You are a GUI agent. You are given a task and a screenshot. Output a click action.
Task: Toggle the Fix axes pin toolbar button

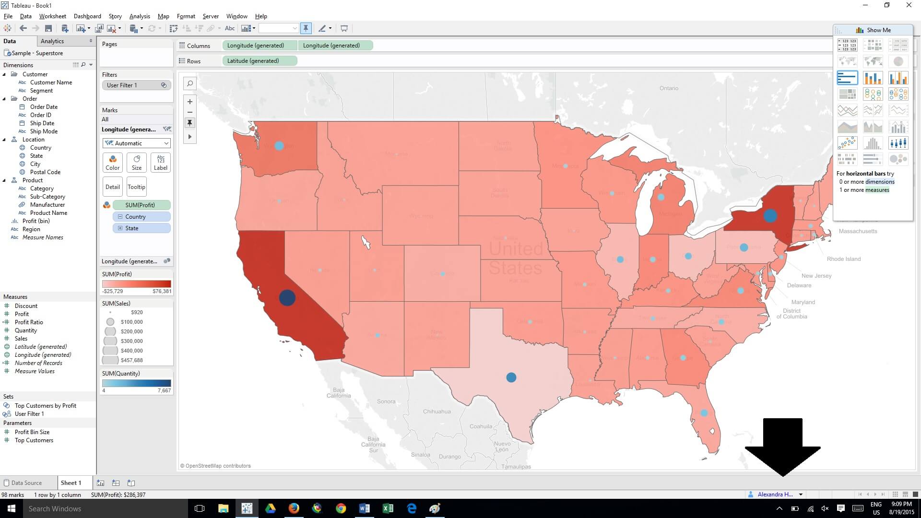[x=306, y=29]
